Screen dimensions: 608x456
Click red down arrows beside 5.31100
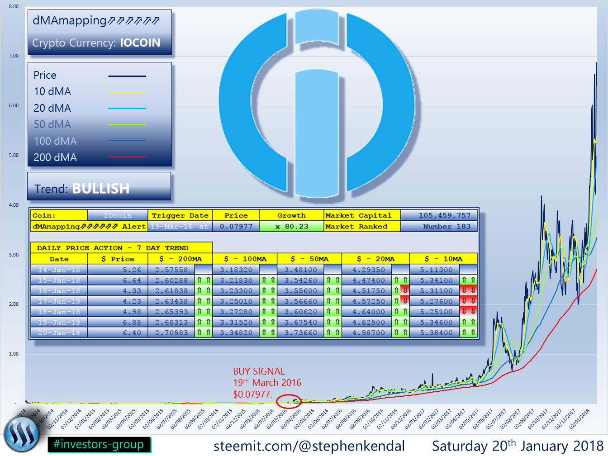coord(468,291)
